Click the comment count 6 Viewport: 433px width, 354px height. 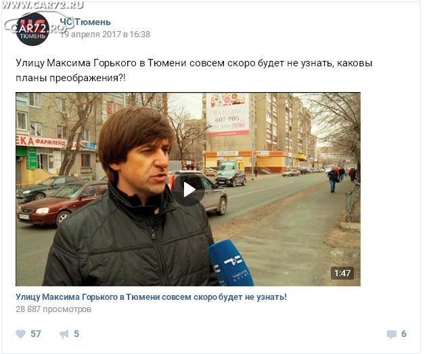[404, 334]
